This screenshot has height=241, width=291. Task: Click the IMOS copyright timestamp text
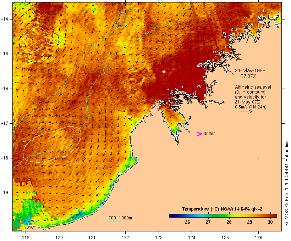(287, 183)
